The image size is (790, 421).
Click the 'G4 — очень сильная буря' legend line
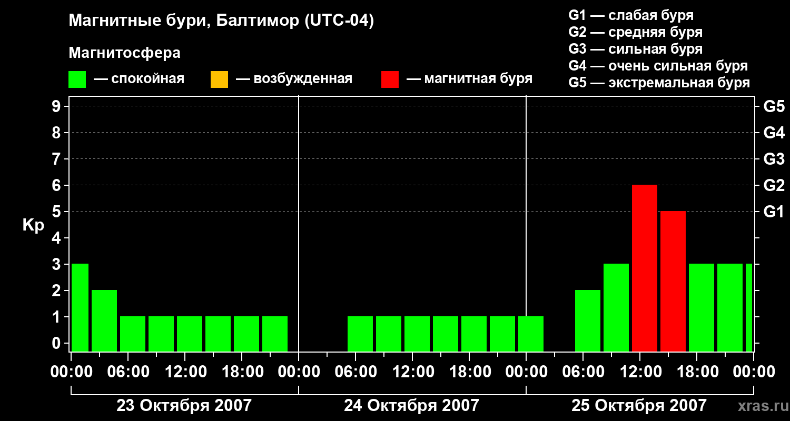(x=658, y=66)
